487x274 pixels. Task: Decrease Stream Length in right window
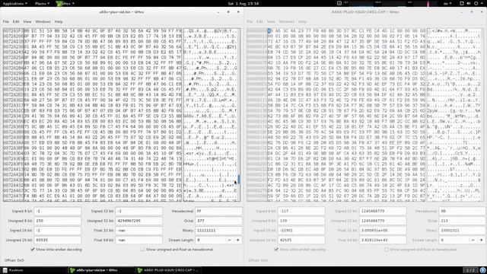click(x=473, y=241)
